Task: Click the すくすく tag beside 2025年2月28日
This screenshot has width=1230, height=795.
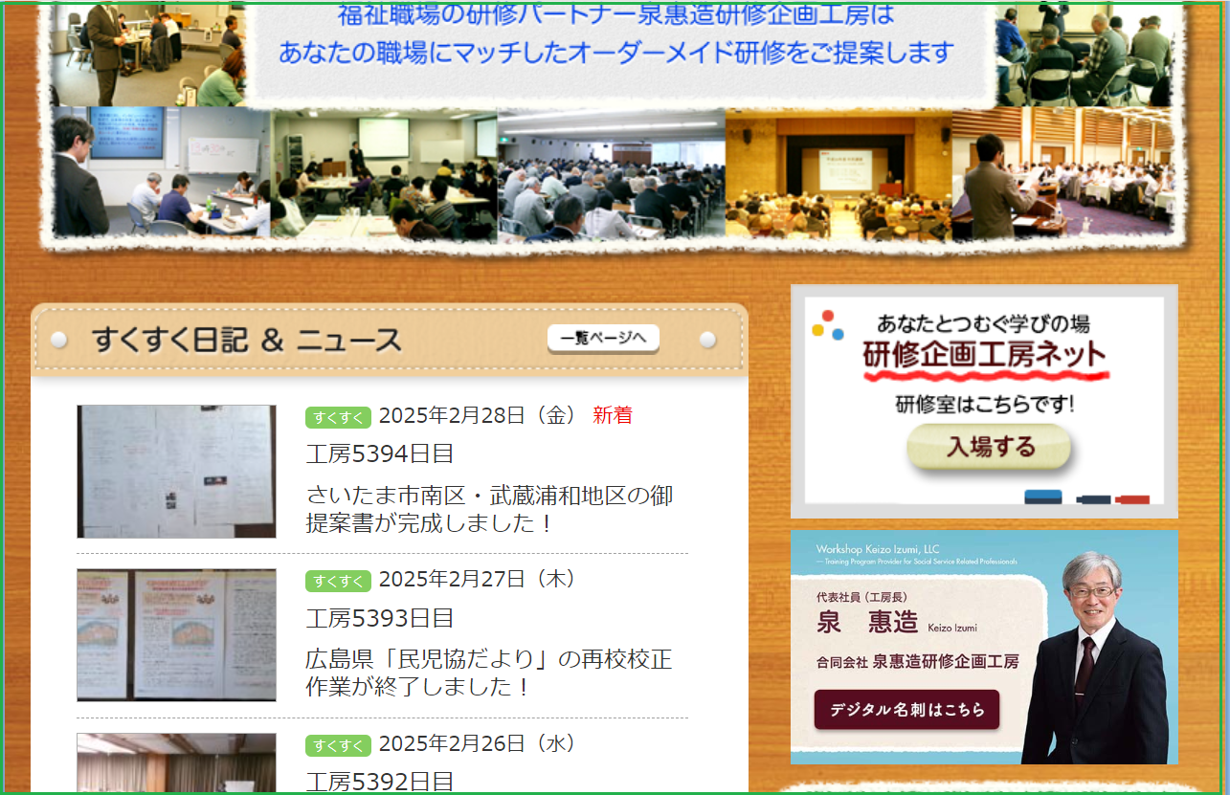Action: [338, 417]
